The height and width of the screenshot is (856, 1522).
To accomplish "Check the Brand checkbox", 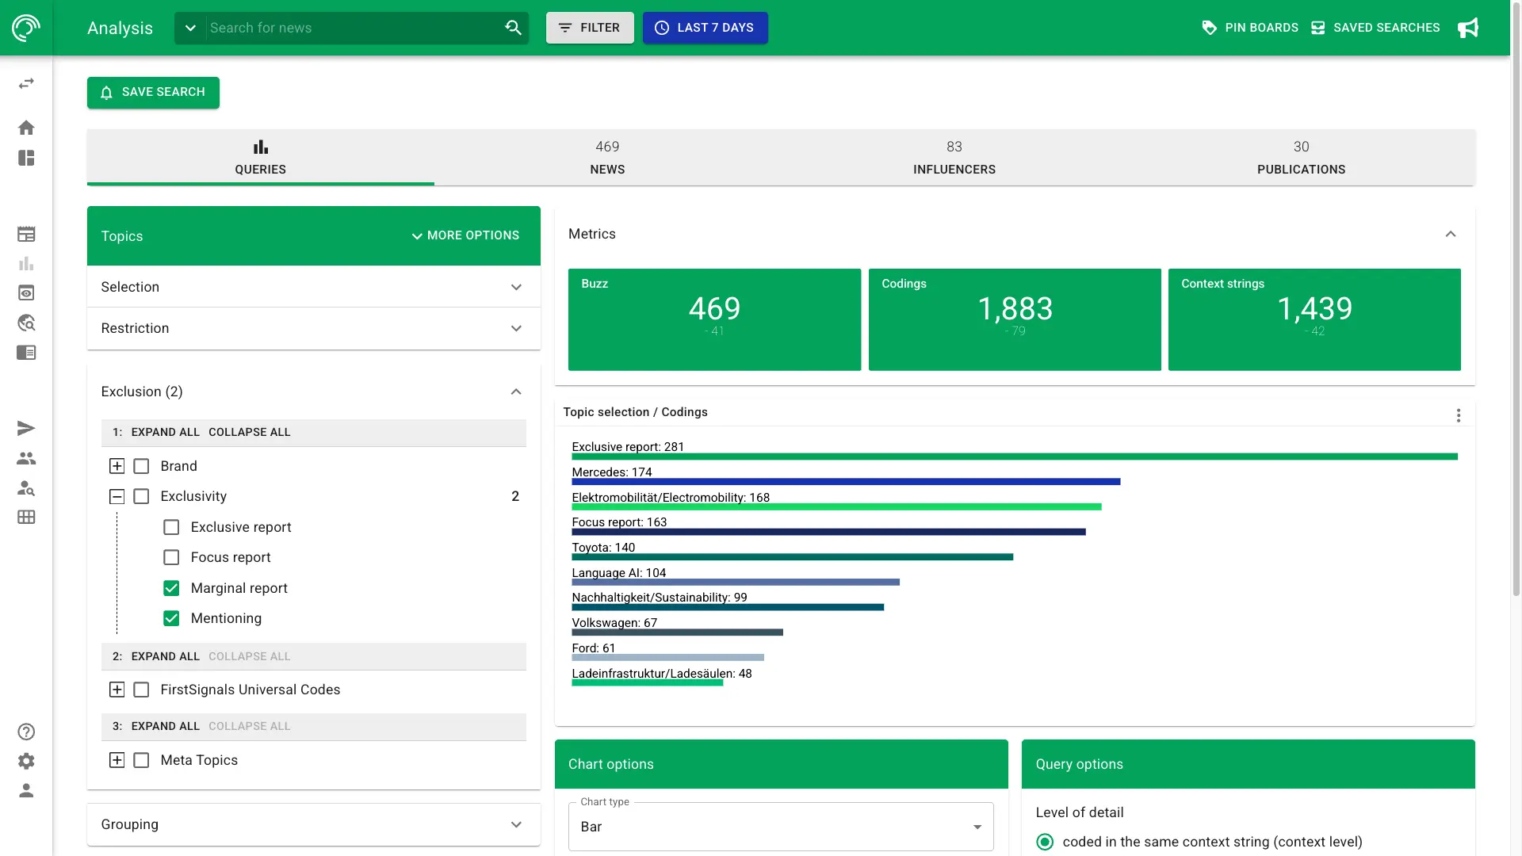I will [141, 466].
